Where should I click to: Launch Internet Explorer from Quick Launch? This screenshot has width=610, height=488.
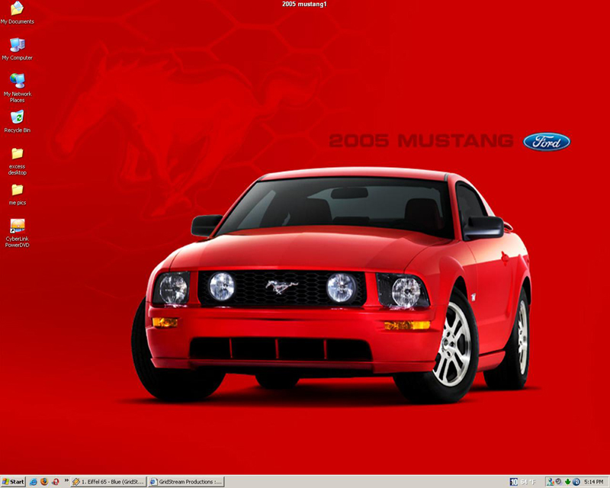(x=33, y=482)
